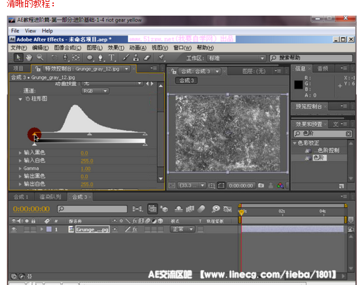This screenshot has width=358, height=285.
Task: Open the 效果(T) menu
Action: (x=116, y=47)
